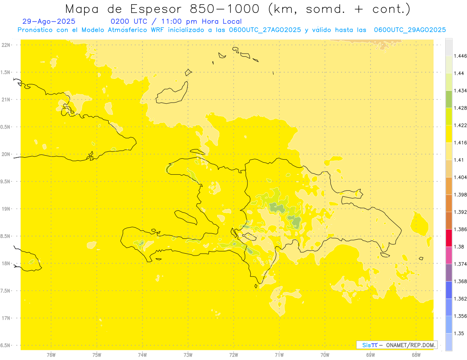Click the '73W' longitude label
Screen dimensions: 467x360
pyautogui.click(x=188, y=355)
